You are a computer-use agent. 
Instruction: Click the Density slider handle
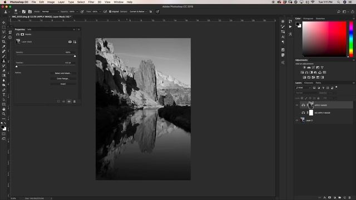click(x=75, y=56)
